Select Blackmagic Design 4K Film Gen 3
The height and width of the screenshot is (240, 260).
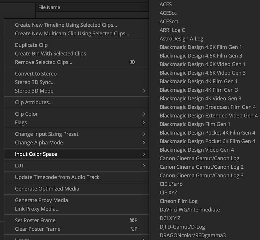point(199,90)
